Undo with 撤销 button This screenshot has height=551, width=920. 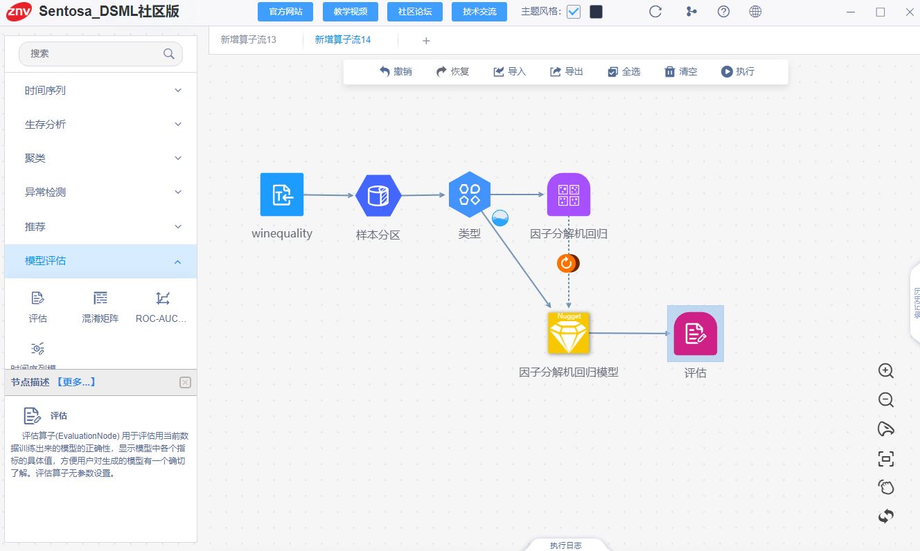point(396,71)
